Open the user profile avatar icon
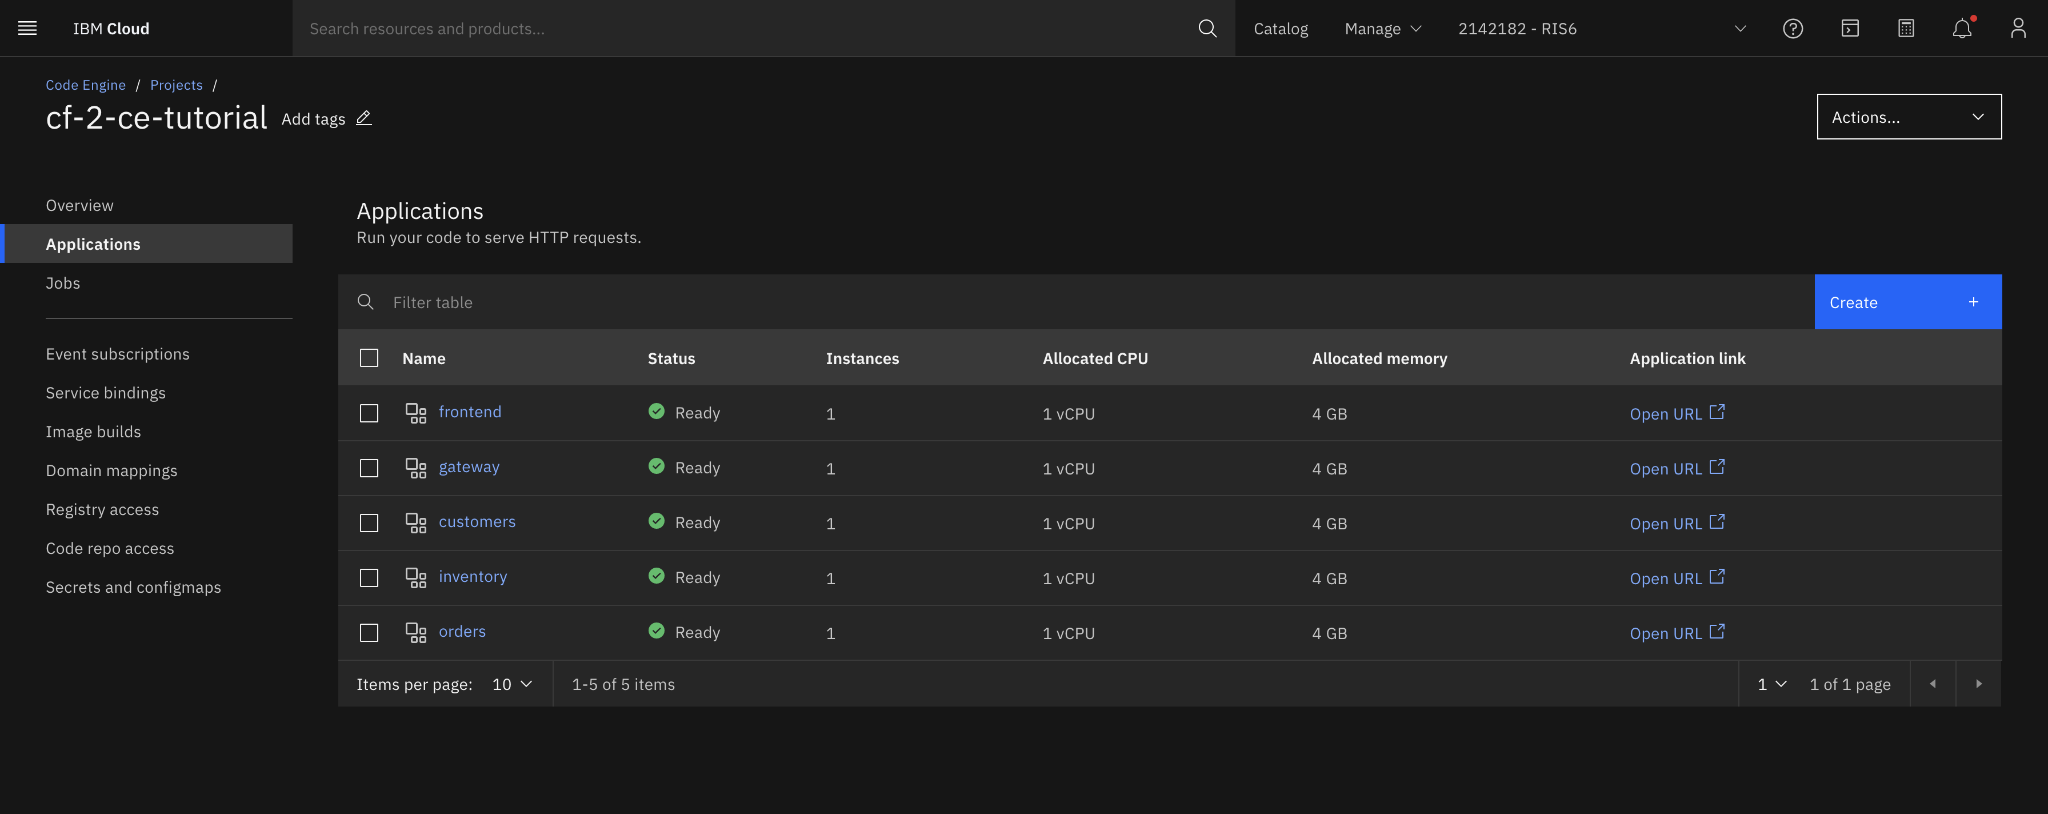Viewport: 2048px width, 814px height. pos(2018,29)
